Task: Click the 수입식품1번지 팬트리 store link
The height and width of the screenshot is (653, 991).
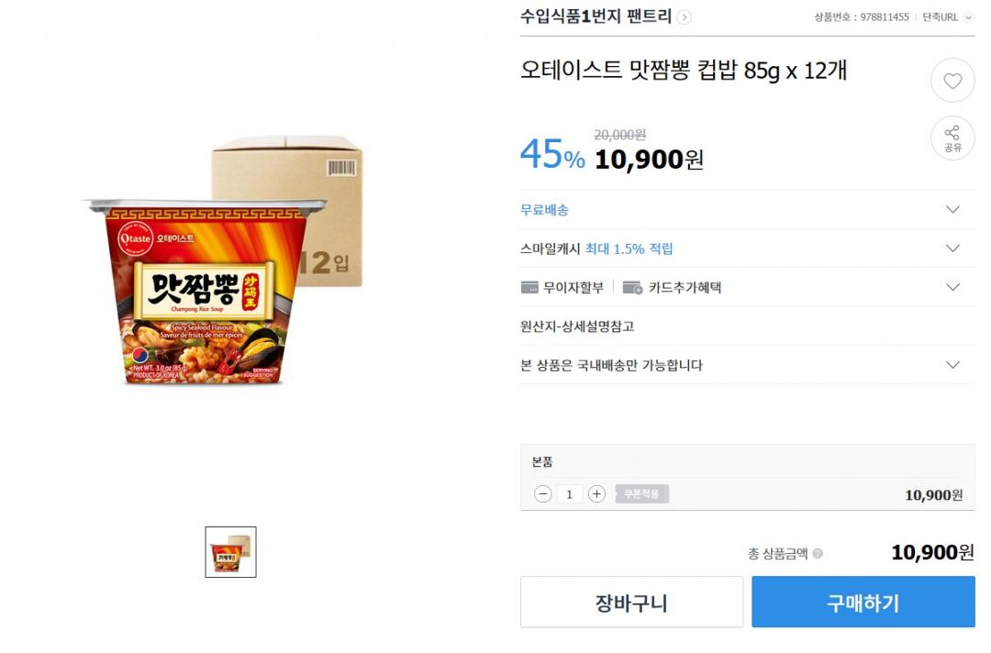Action: pyautogui.click(x=596, y=17)
